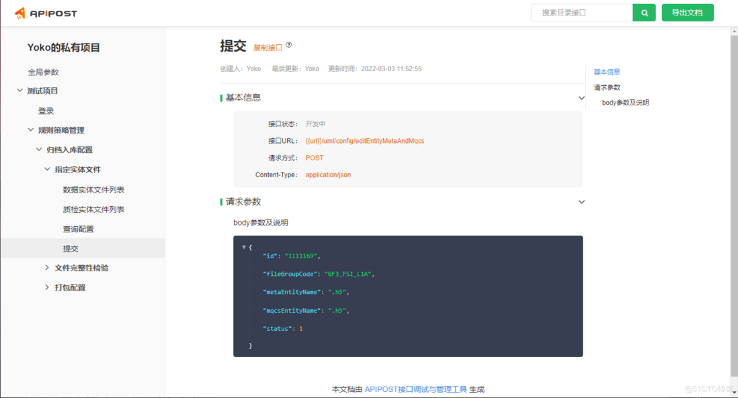Click the Yoko的私有项目 project title
738x398 pixels.
(64, 48)
